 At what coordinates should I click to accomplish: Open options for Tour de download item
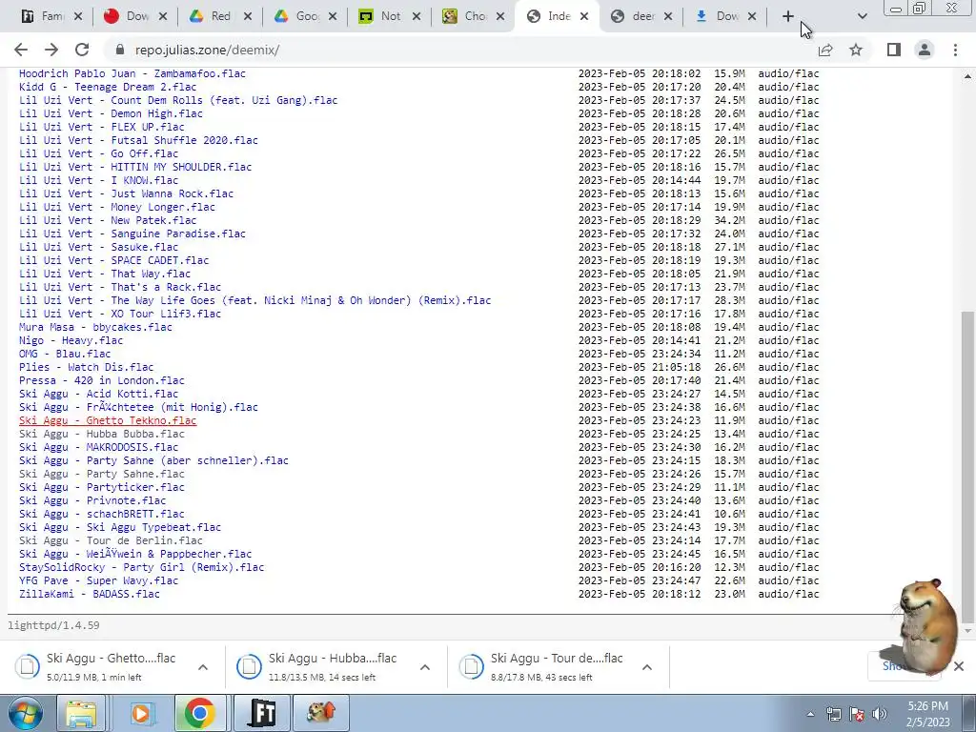[x=647, y=667]
